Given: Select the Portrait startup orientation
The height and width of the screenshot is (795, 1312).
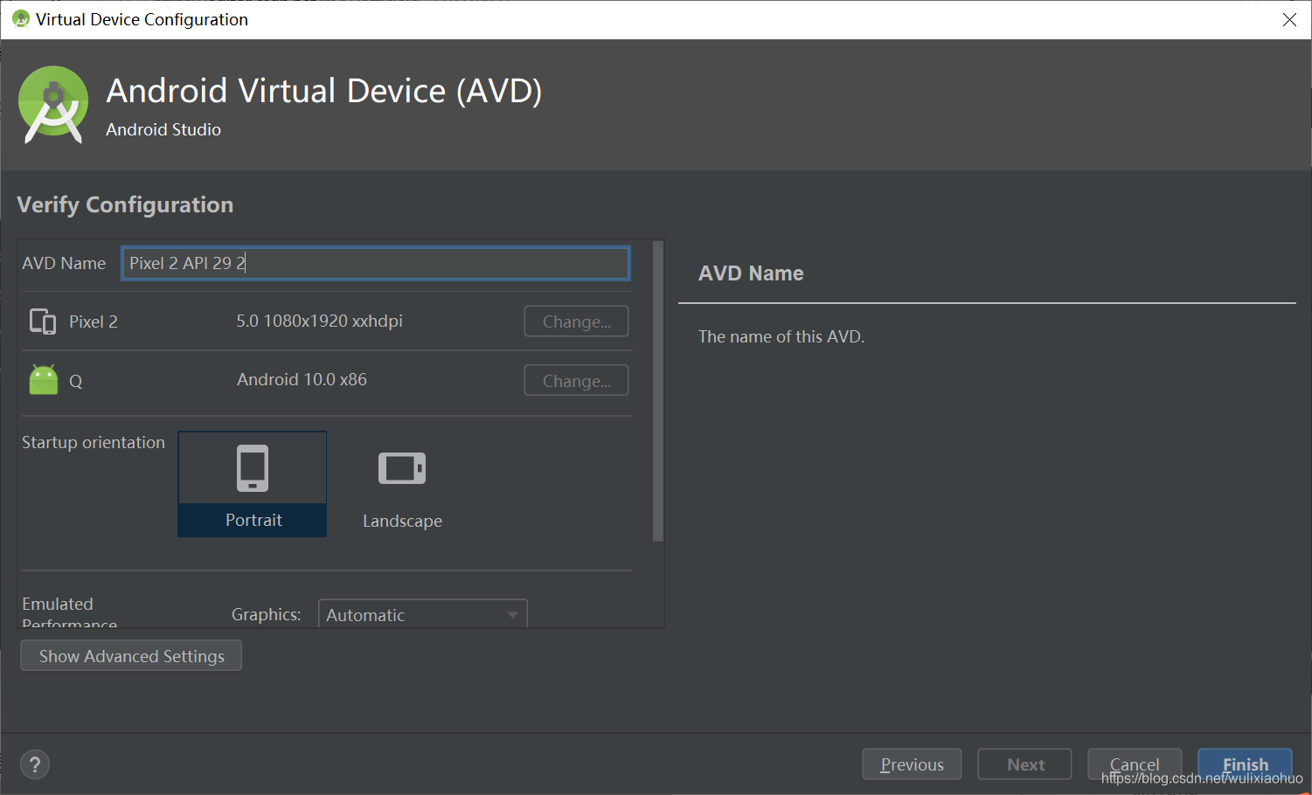Looking at the screenshot, I should pyautogui.click(x=253, y=484).
